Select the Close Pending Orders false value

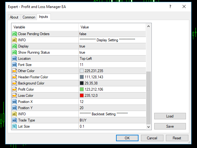[83, 34]
